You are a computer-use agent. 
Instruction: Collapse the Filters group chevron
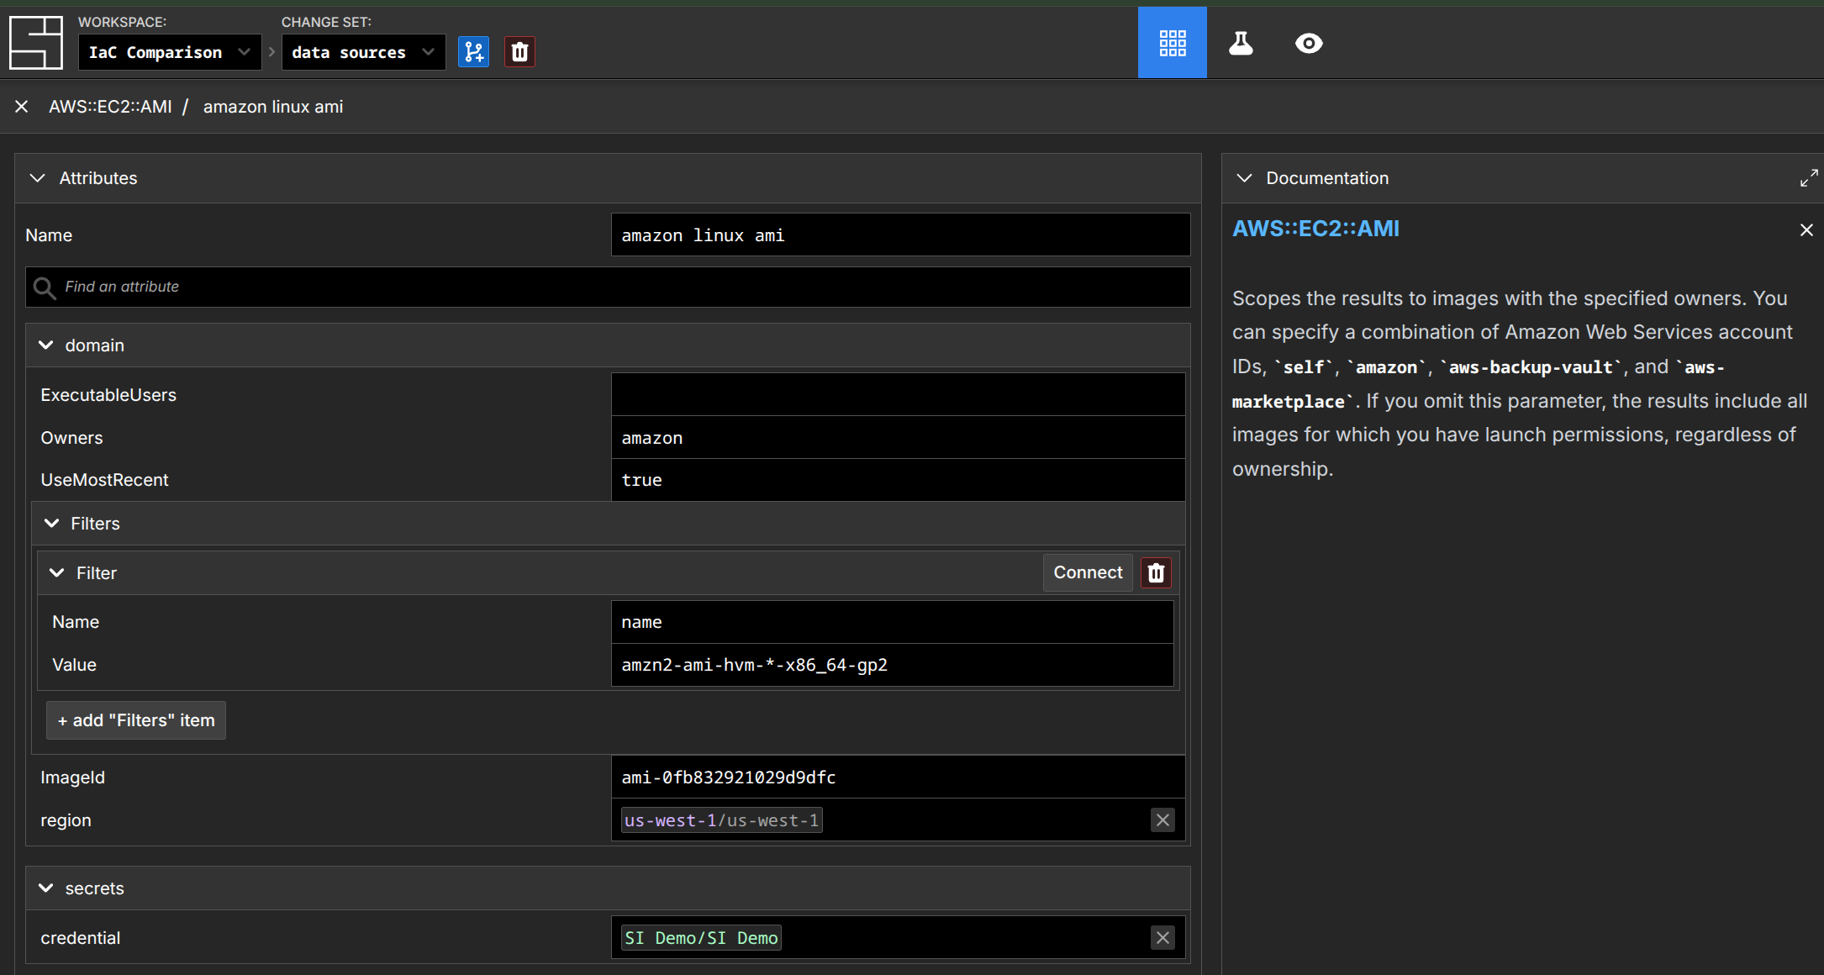click(51, 524)
